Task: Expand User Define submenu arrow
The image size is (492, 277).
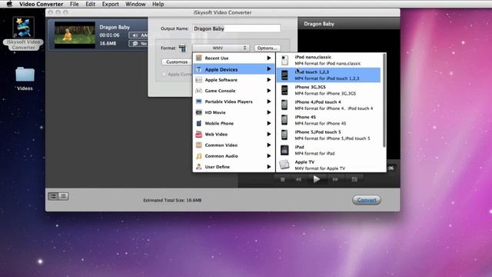Action: (x=269, y=167)
